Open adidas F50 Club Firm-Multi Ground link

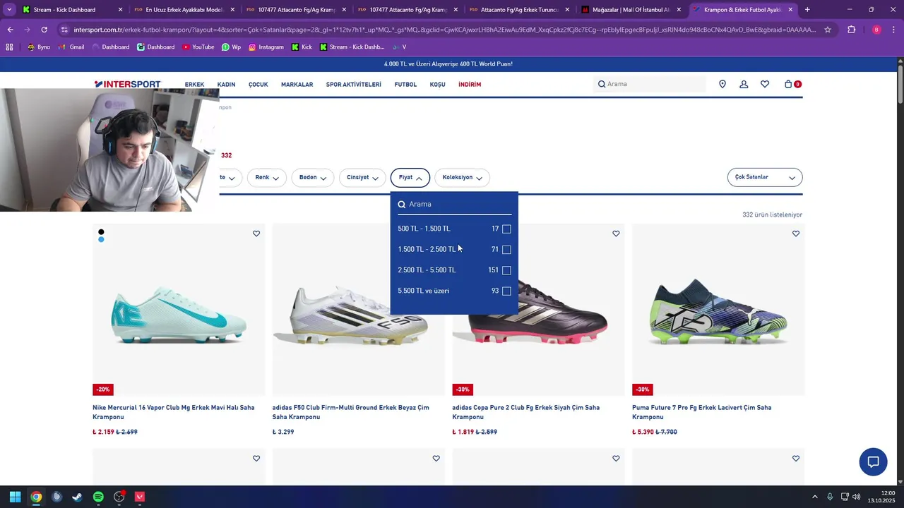(x=351, y=412)
